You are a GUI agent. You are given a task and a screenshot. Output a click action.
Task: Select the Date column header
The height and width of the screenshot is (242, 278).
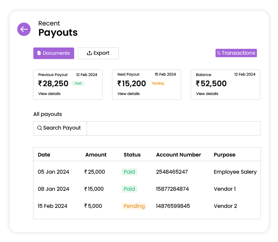pos(44,155)
